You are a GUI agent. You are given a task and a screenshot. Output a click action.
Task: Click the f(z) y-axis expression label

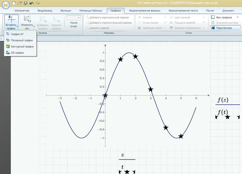(223, 100)
